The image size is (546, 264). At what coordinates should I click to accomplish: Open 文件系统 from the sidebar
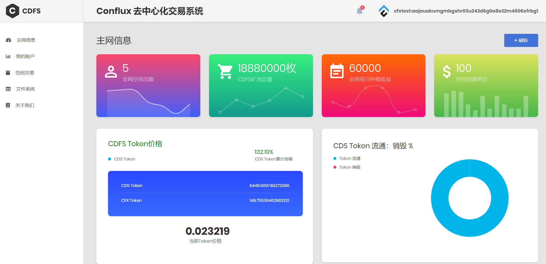coord(25,89)
